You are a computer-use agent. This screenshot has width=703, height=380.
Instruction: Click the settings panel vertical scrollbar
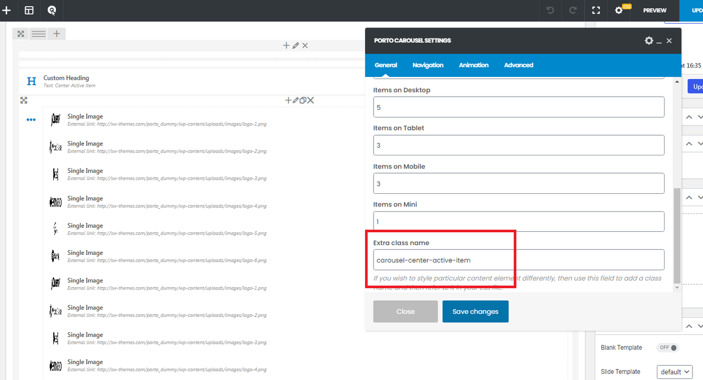pos(677,236)
